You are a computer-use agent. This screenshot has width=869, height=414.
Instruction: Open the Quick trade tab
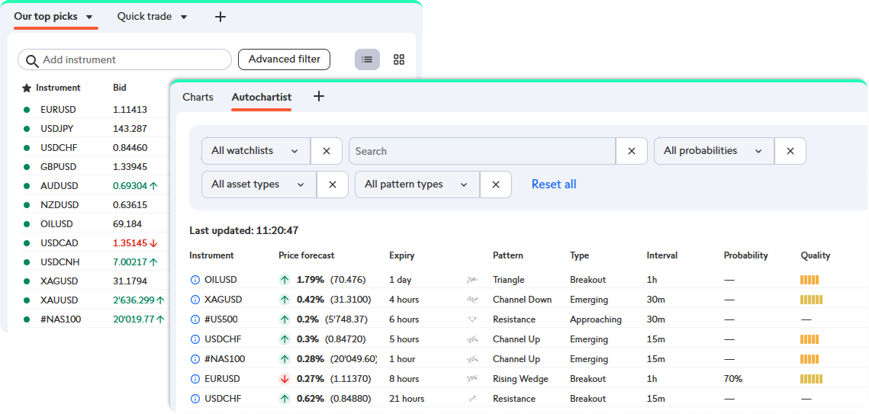(x=151, y=17)
